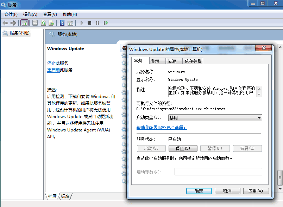Open the 帮助我配置服务启动选项 link
The image size is (283, 207).
[162, 128]
